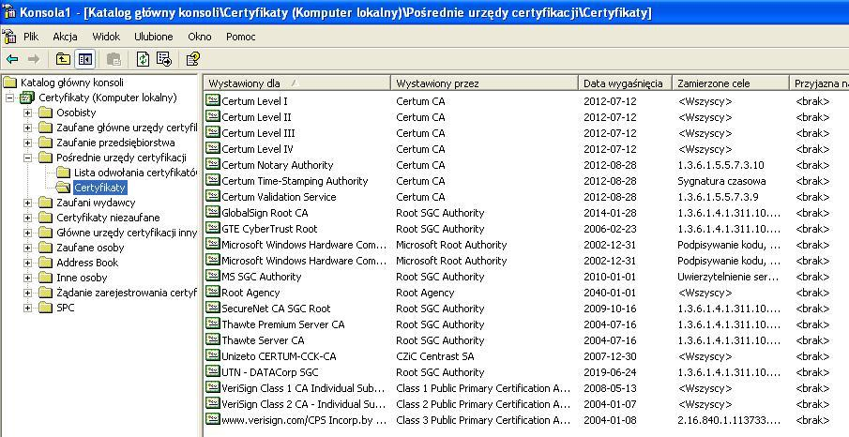This screenshot has width=849, height=437.
Task: Click the CZiC Centrast SA issuer cell
Action: point(434,356)
